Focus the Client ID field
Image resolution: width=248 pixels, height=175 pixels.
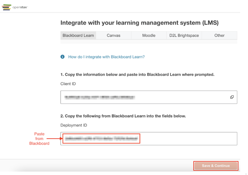coord(149,97)
